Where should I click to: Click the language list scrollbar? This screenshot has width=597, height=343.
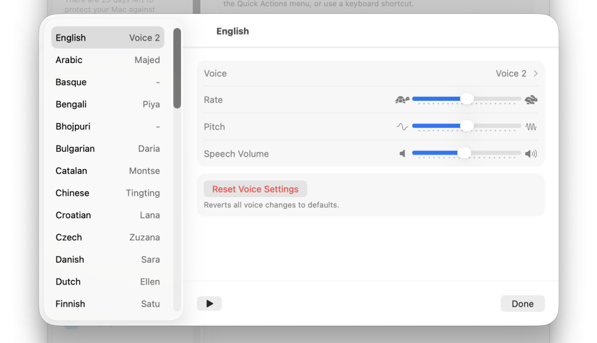[176, 68]
